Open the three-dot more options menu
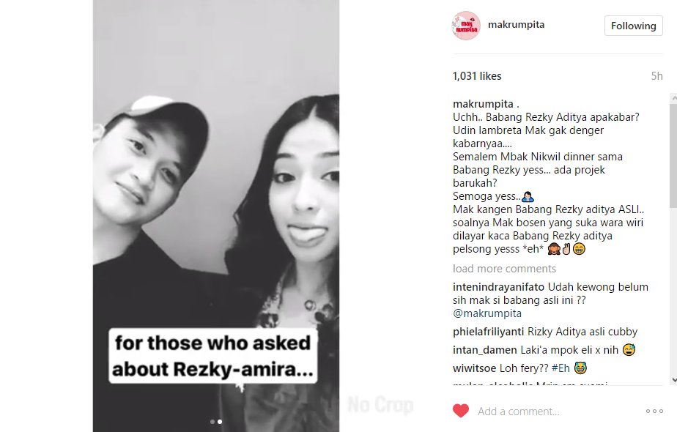 (654, 411)
